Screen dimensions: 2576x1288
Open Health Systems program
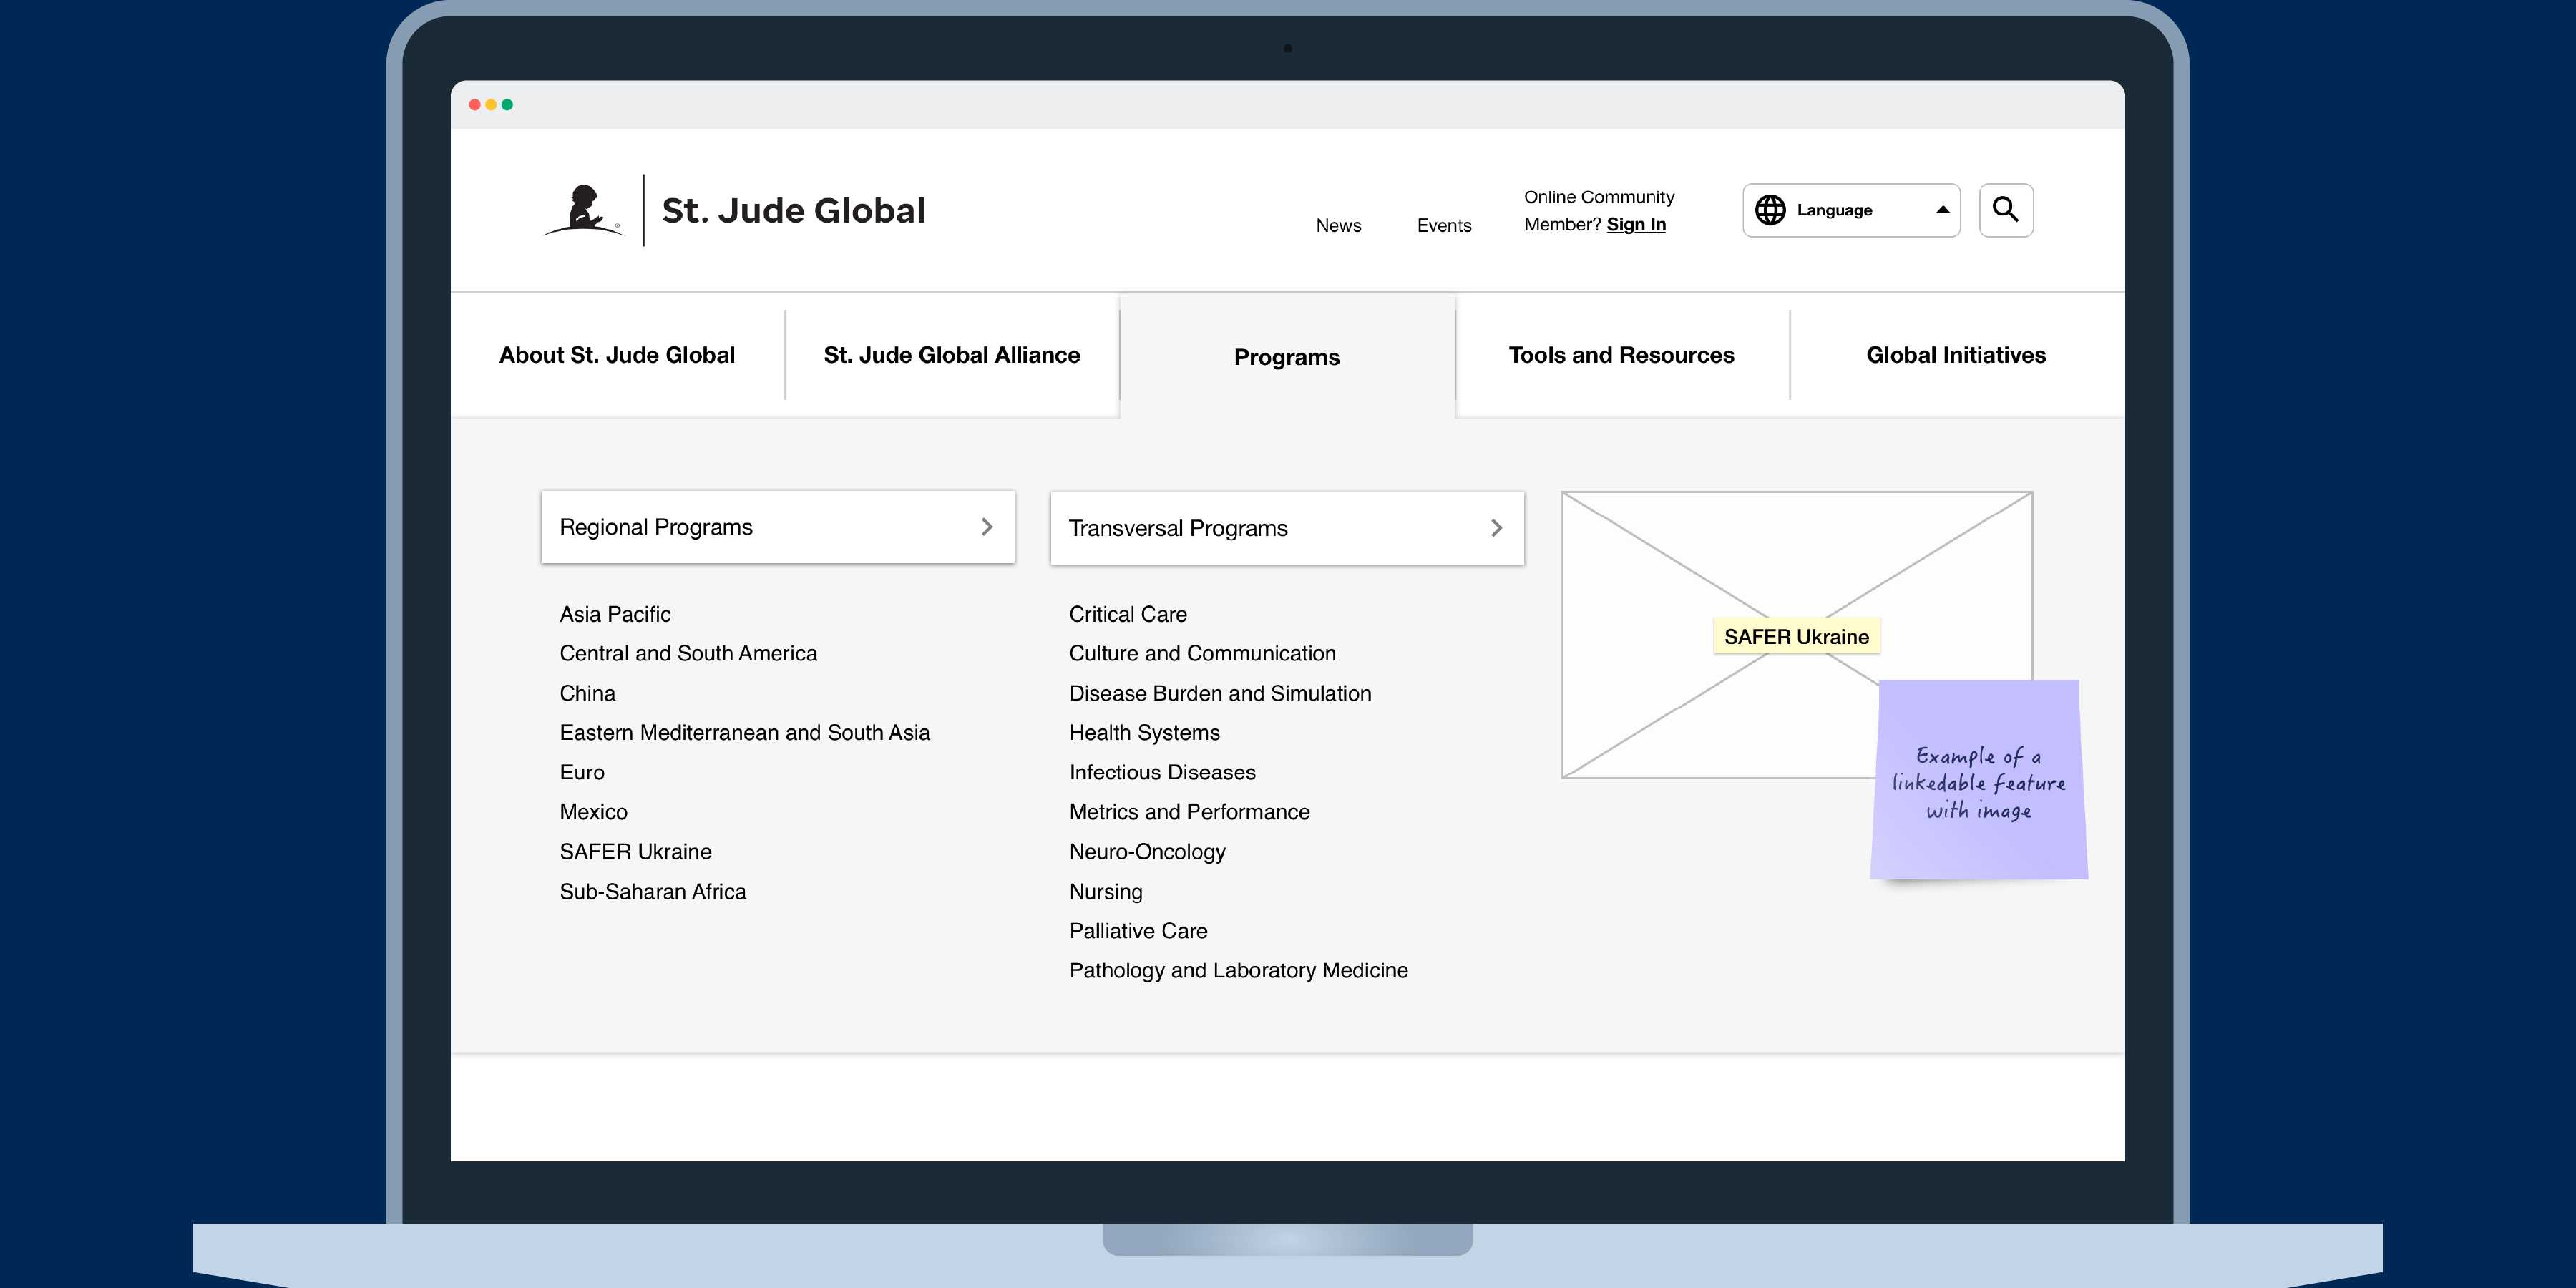pyautogui.click(x=1144, y=733)
